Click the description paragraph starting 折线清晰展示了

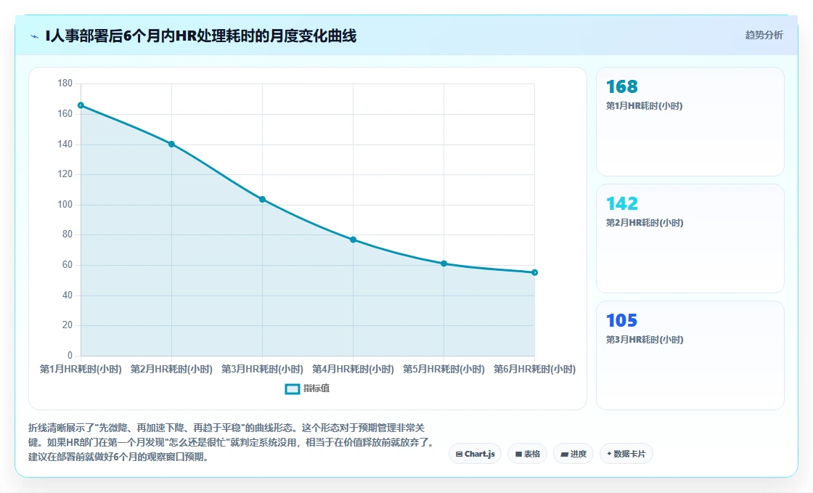pyautogui.click(x=232, y=442)
